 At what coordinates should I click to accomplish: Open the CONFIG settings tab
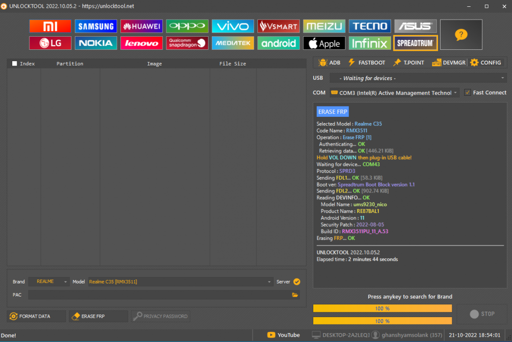[x=486, y=63]
